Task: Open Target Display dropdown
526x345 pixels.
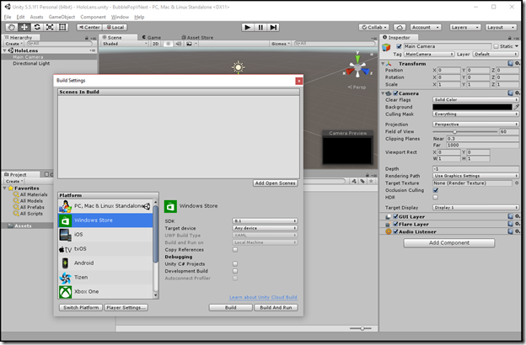Action: (x=475, y=208)
